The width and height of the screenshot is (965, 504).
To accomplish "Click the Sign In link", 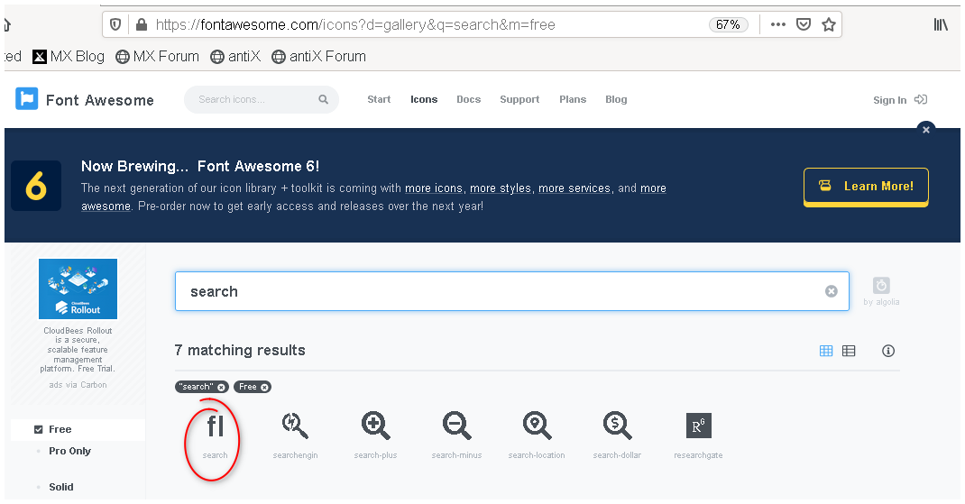I will (x=889, y=100).
